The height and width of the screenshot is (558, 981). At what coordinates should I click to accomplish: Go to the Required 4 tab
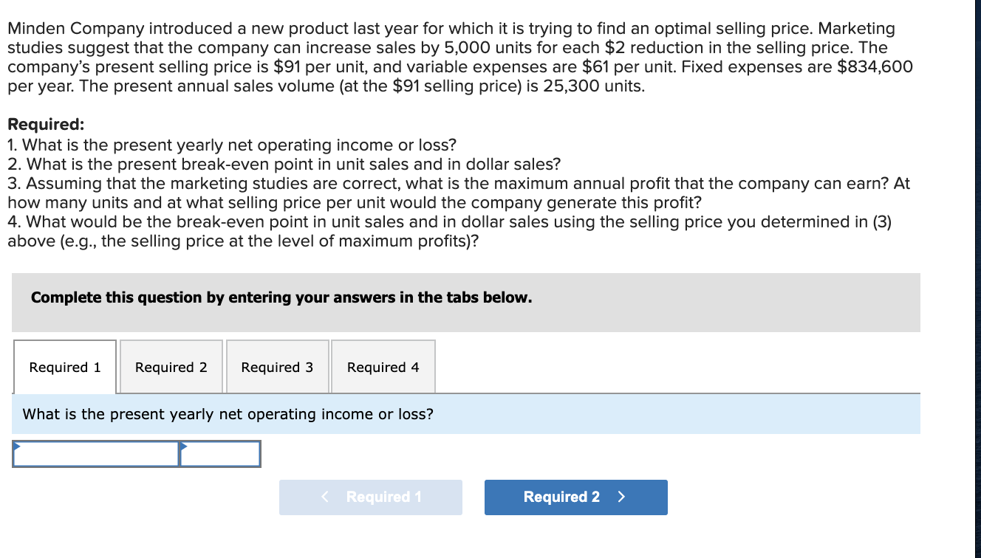click(383, 367)
